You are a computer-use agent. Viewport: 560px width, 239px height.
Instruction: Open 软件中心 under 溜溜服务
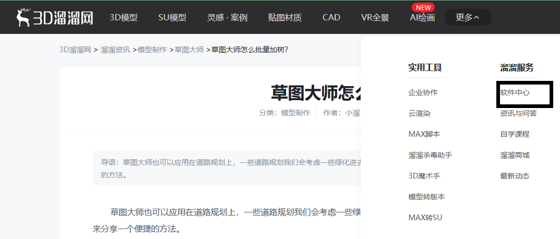coord(515,92)
